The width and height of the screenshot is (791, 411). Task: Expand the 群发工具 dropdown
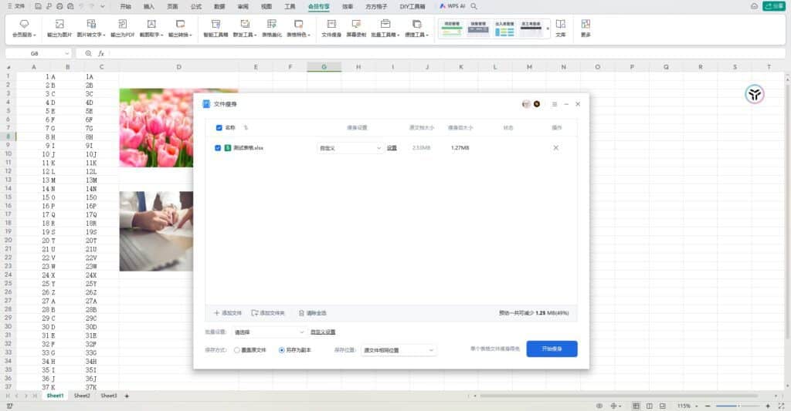click(x=255, y=35)
